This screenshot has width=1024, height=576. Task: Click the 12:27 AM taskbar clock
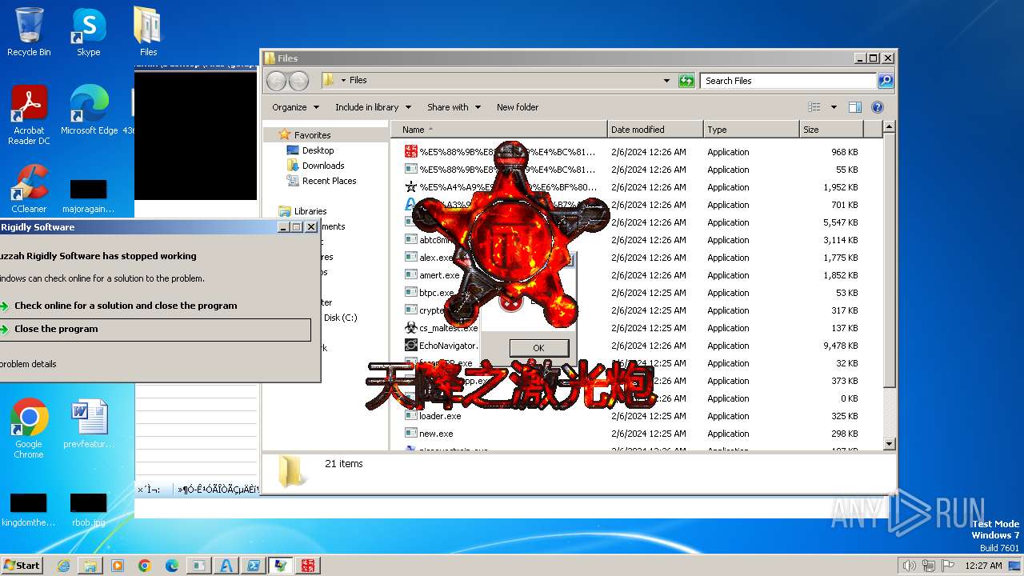983,566
